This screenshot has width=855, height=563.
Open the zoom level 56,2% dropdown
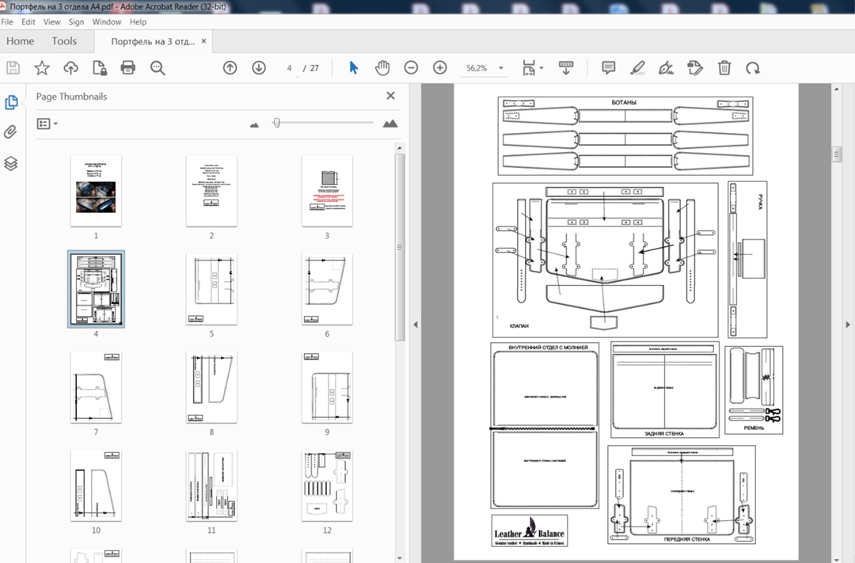500,69
